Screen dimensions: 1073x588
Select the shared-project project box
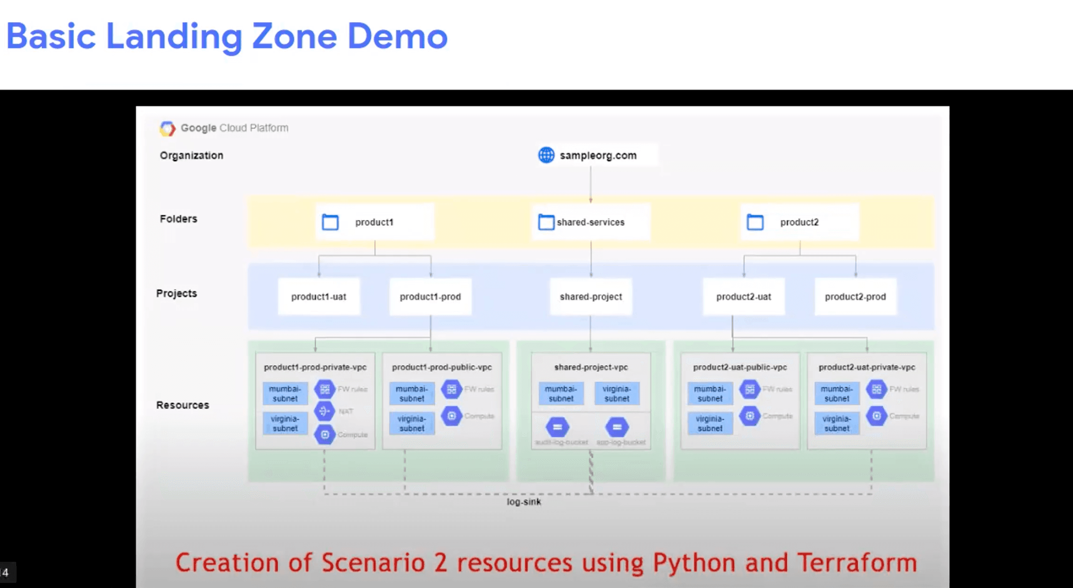pos(591,296)
